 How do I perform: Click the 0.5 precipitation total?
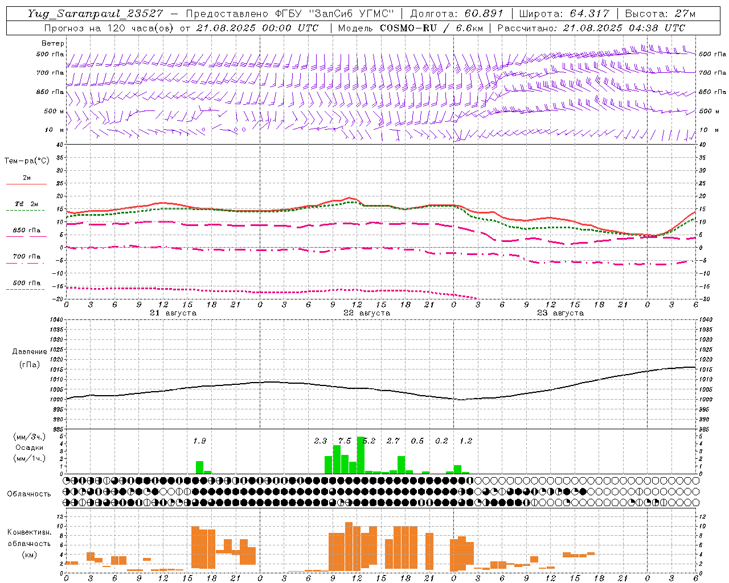pyautogui.click(x=417, y=441)
